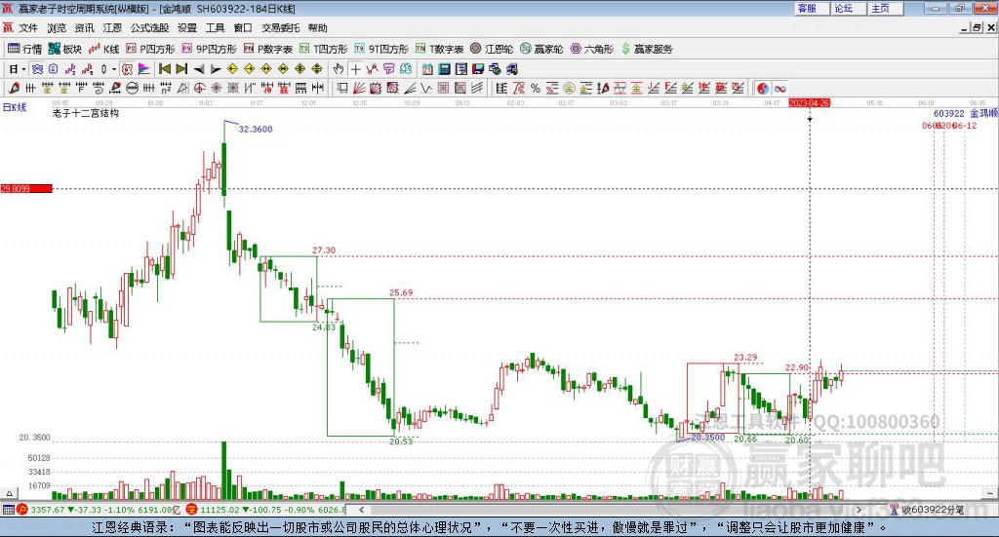Open the 江恩 menu
999x537 pixels.
pyautogui.click(x=112, y=28)
